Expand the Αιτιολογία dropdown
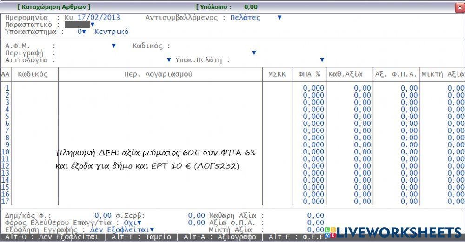Screen dimensions: 465x242 click(169, 60)
